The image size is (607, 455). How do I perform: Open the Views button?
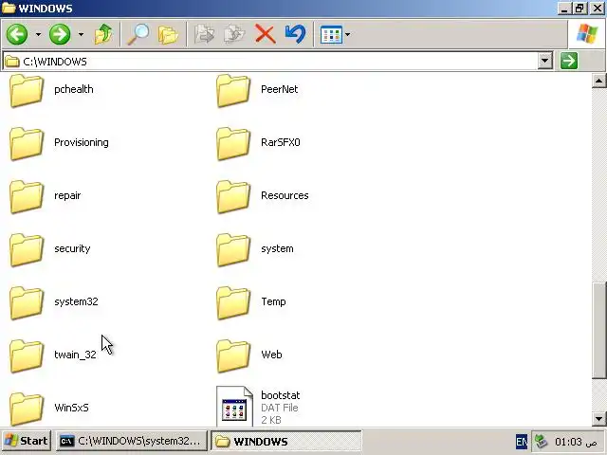(x=331, y=34)
